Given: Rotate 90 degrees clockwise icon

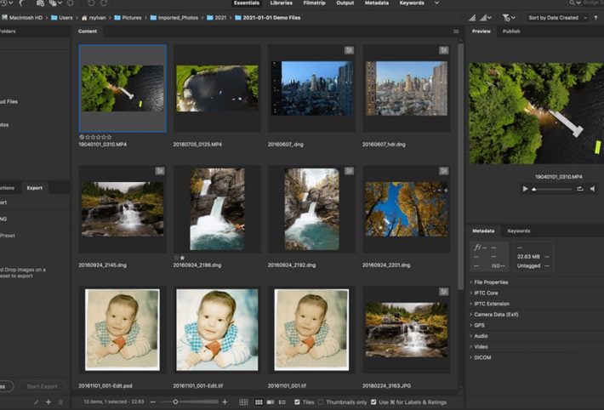Looking at the screenshot, I should pos(104,3).
